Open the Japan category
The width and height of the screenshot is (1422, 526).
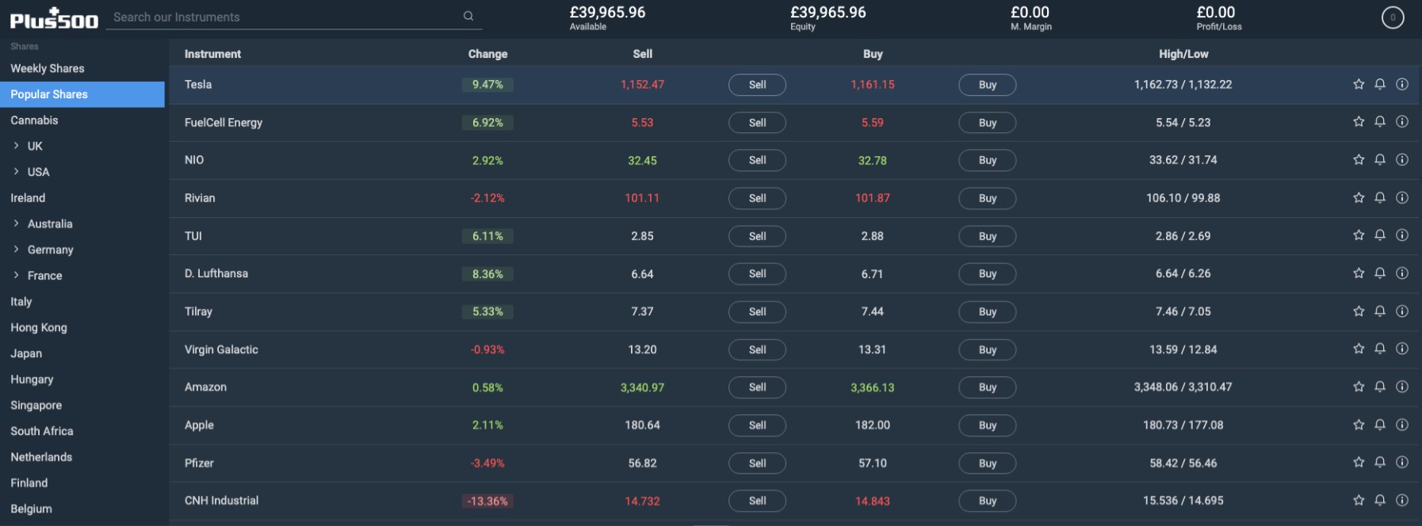tap(26, 353)
